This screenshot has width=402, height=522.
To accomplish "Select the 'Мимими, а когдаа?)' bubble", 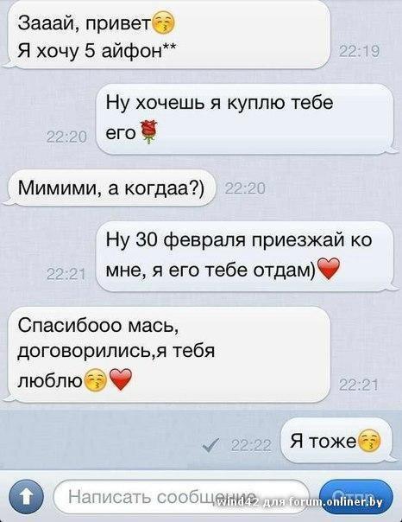I will click(109, 188).
